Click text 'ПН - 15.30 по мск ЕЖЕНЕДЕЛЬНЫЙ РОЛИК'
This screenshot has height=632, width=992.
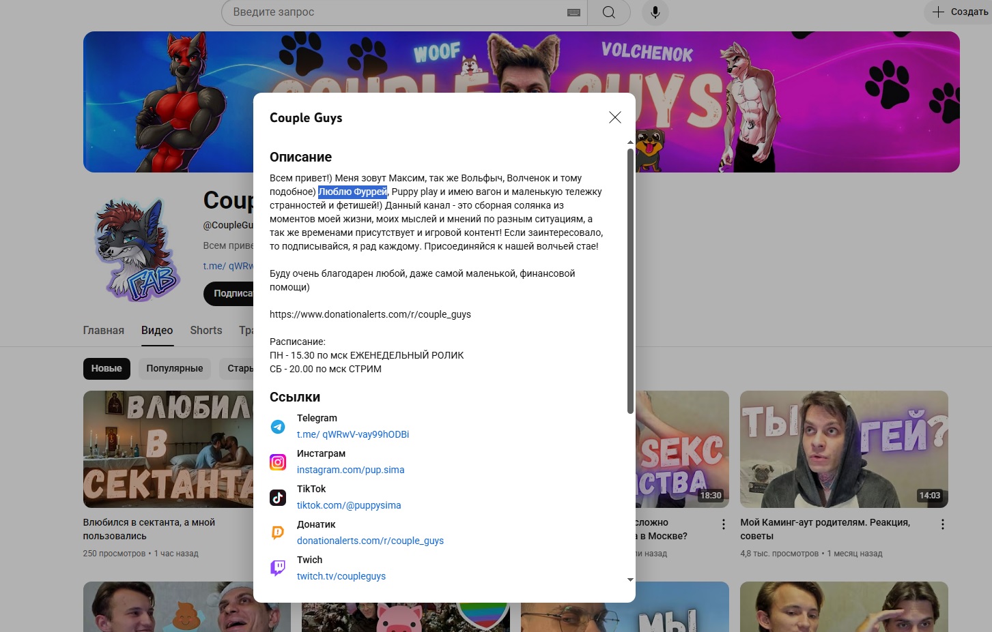[x=367, y=355]
